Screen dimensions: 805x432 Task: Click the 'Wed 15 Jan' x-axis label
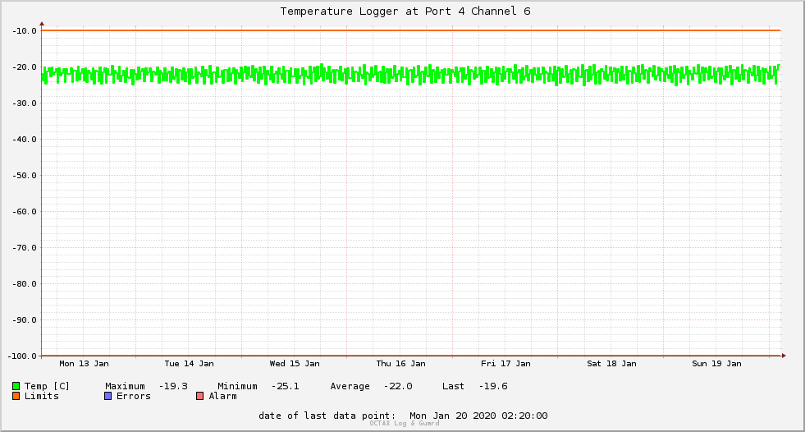click(x=294, y=363)
